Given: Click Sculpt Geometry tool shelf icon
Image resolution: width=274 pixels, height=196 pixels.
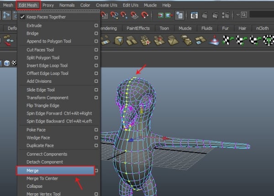Looking at the screenshot, I should 215,40.
